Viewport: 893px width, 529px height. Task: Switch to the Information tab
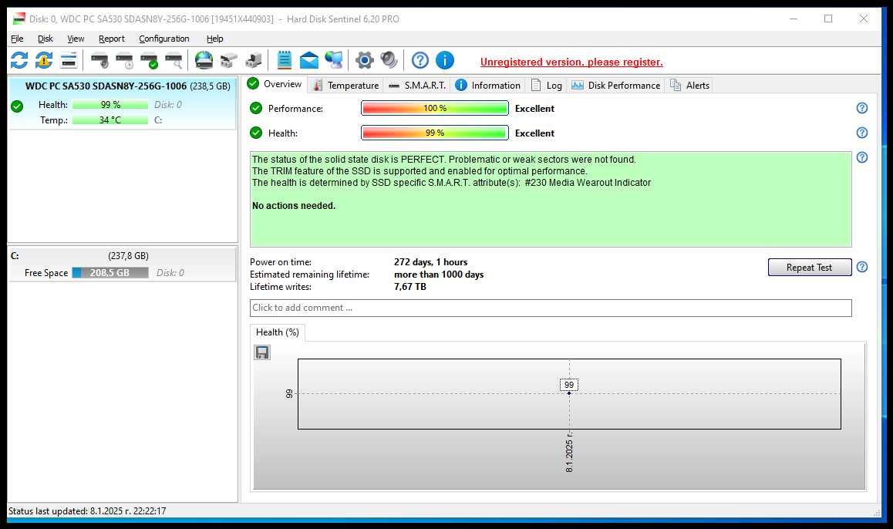pyautogui.click(x=488, y=86)
